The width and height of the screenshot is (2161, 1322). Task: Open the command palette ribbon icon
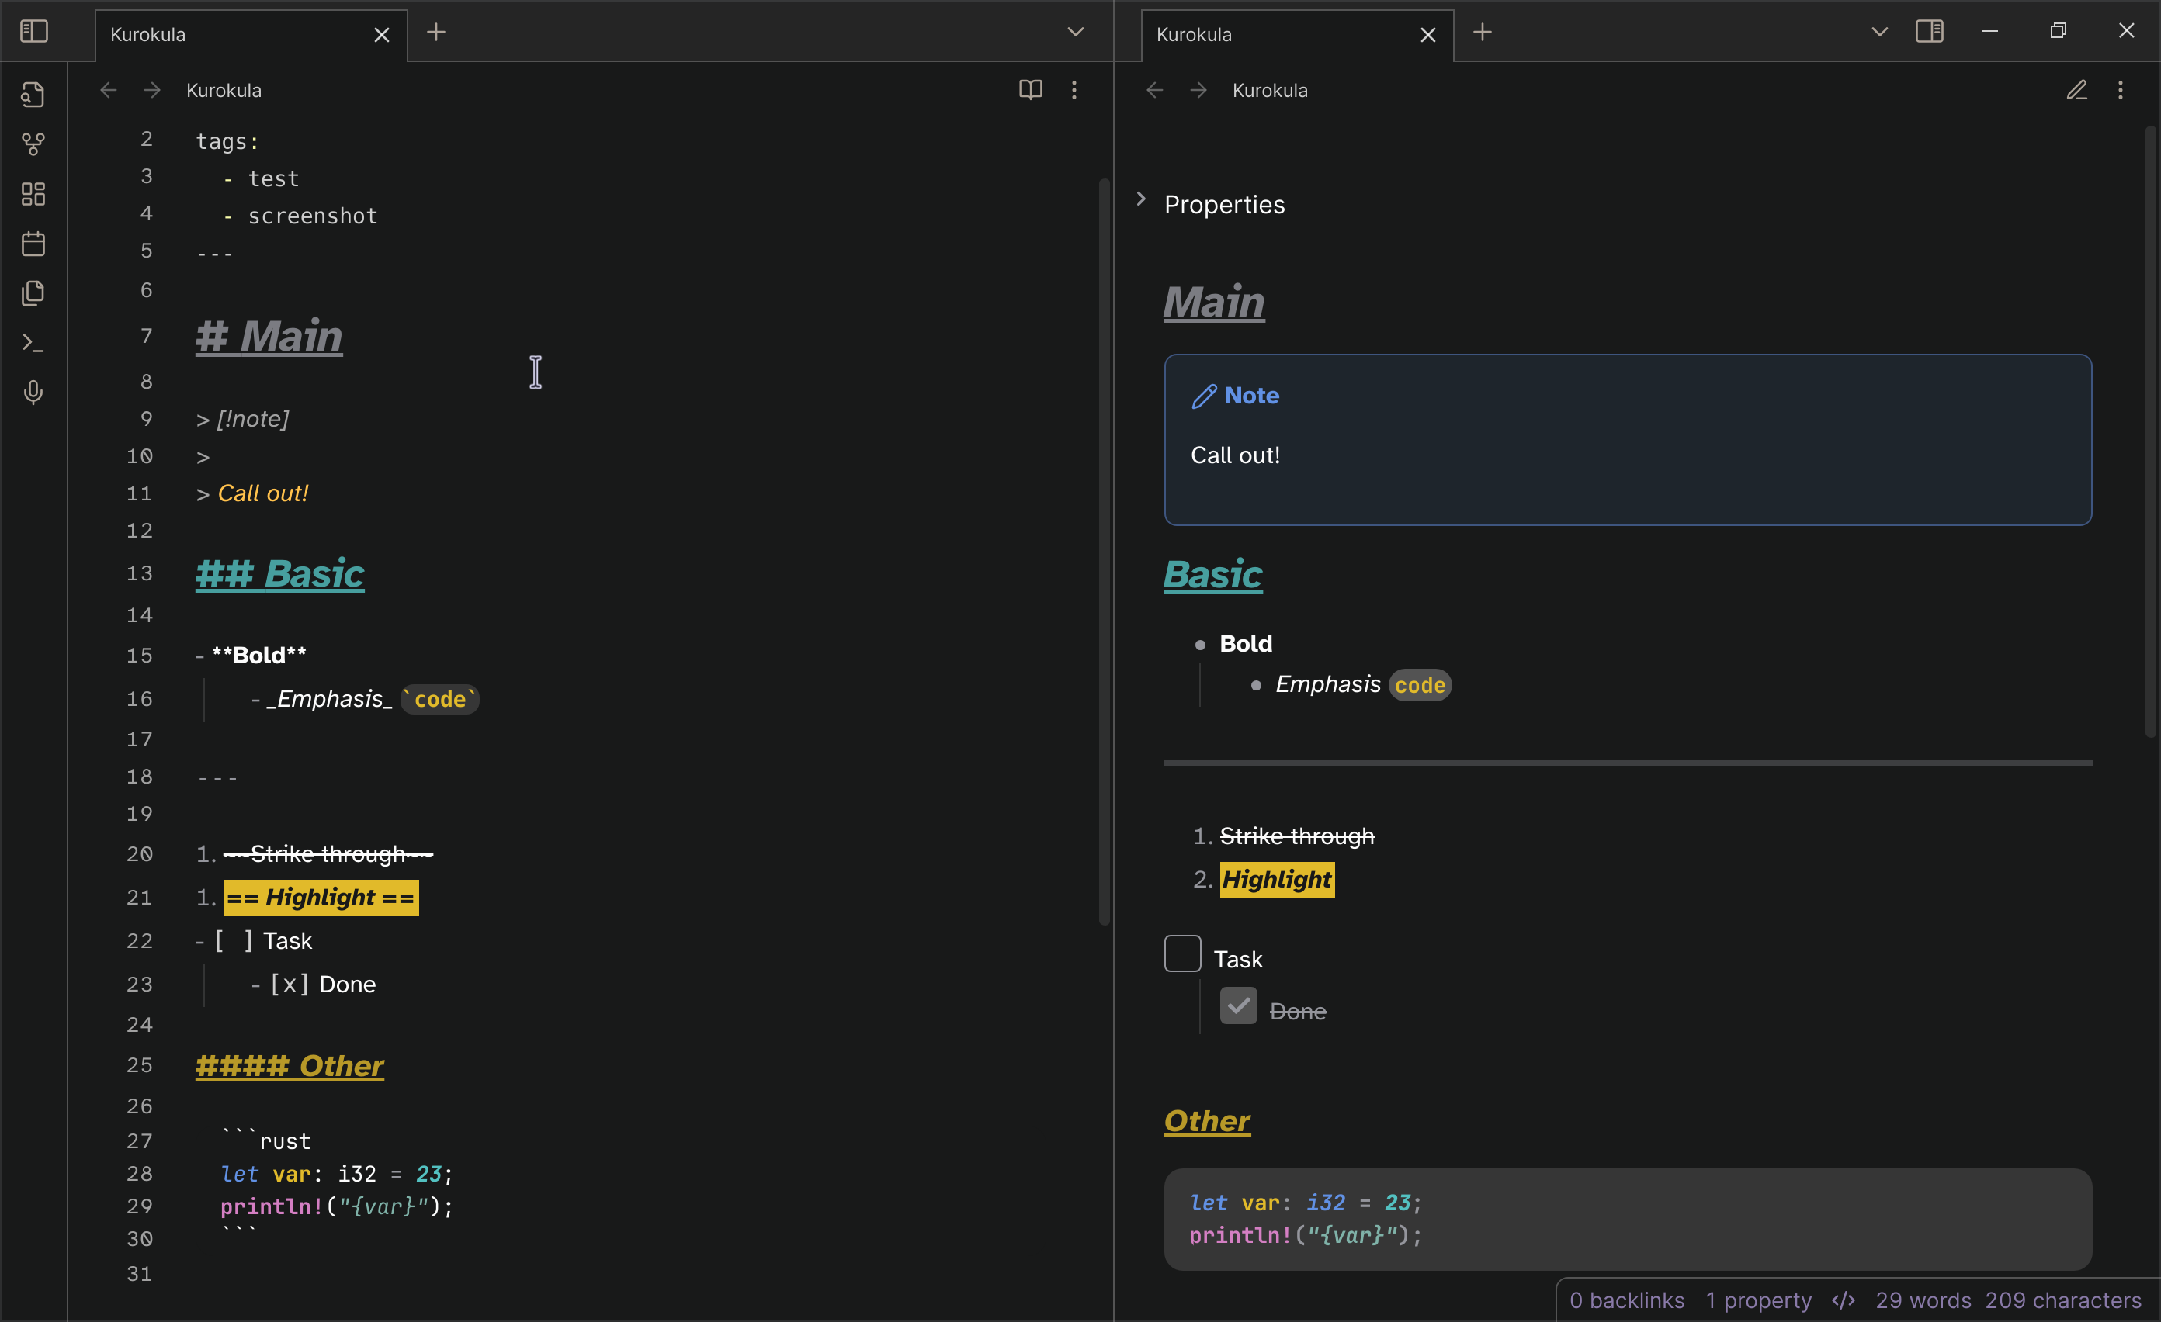click(33, 343)
